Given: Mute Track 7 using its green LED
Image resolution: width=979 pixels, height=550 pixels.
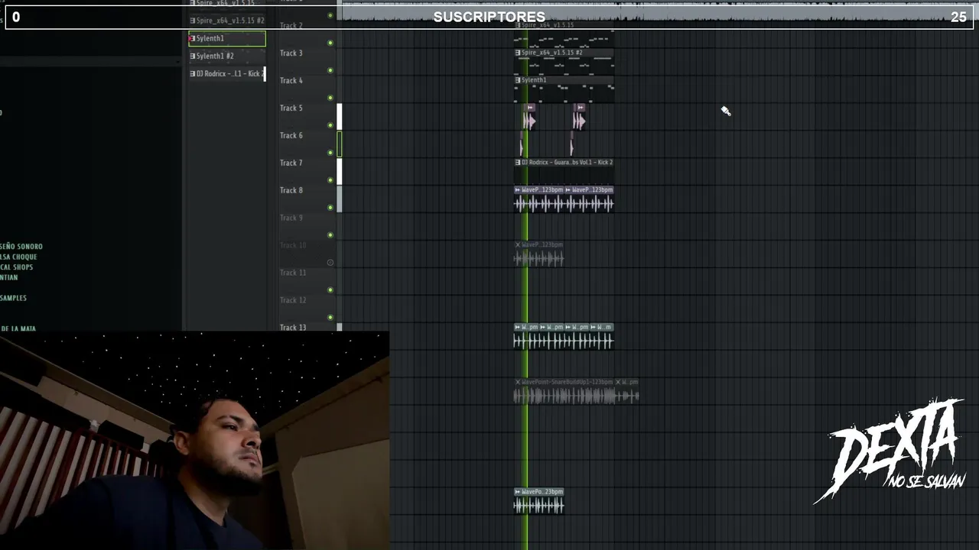Looking at the screenshot, I should 330,180.
